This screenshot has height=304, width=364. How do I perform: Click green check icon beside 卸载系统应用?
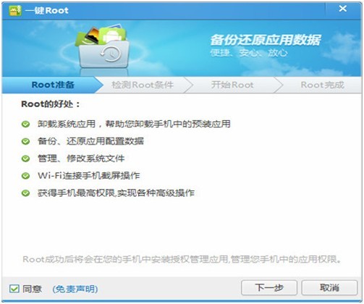pyautogui.click(x=25, y=124)
